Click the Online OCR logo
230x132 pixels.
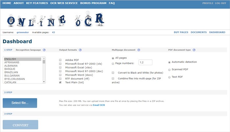(56, 19)
